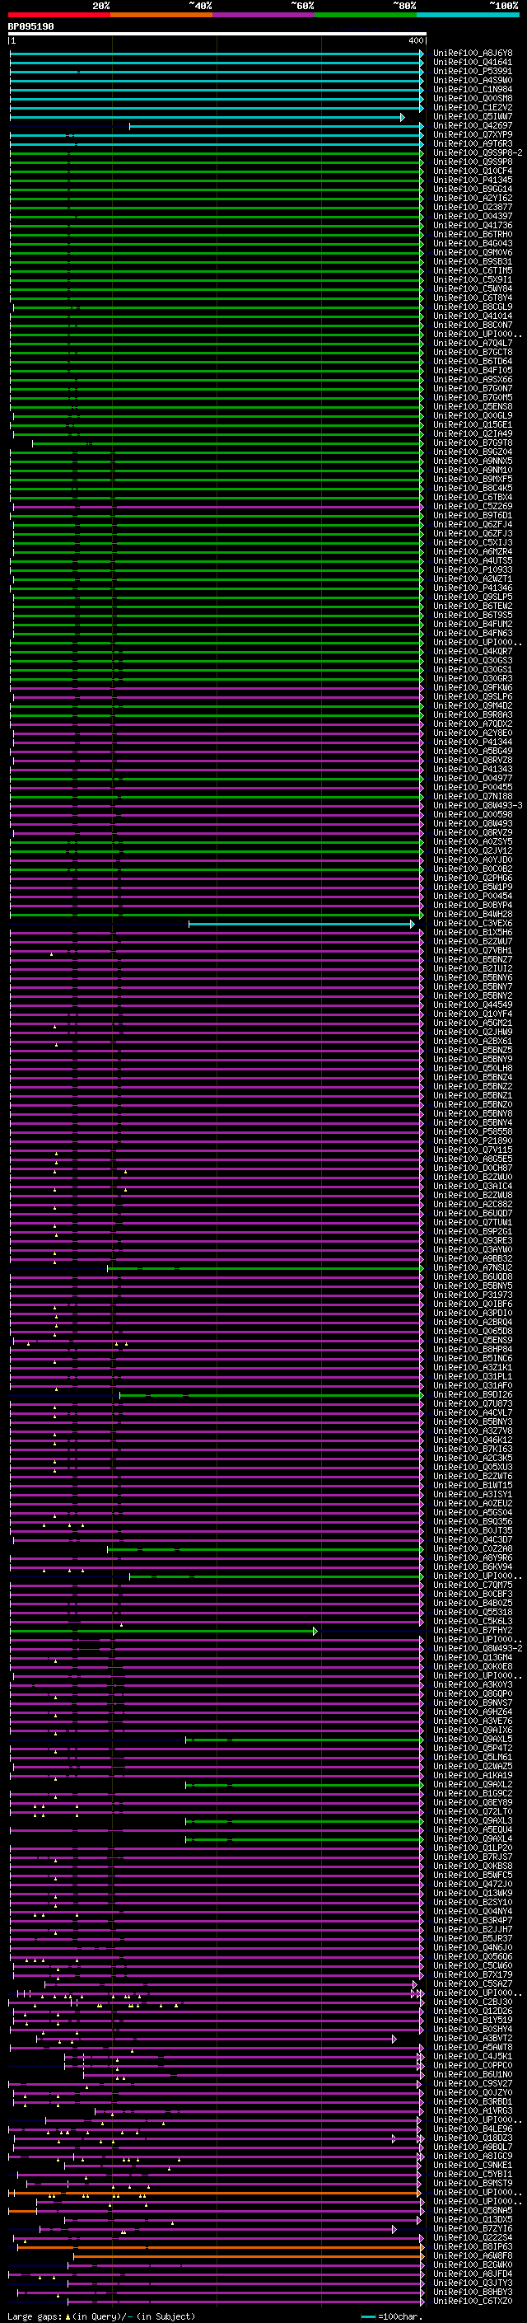Click the UniRef100_P41345 label
527x2323 pixels.
(472, 180)
